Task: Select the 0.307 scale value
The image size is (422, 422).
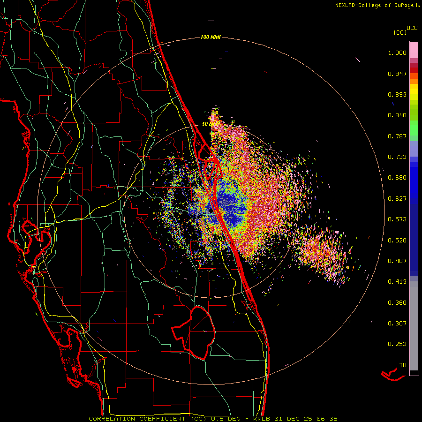Action: [397, 324]
